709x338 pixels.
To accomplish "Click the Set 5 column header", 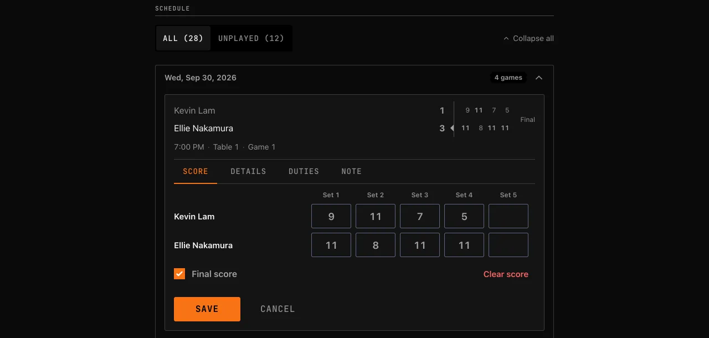I will [x=508, y=195].
